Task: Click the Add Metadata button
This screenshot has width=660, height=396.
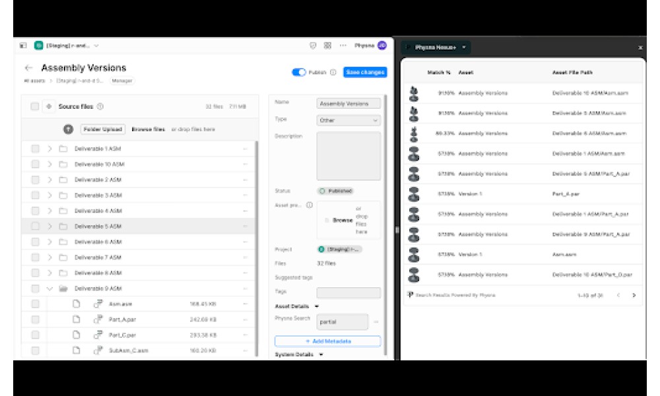Action: pos(327,341)
